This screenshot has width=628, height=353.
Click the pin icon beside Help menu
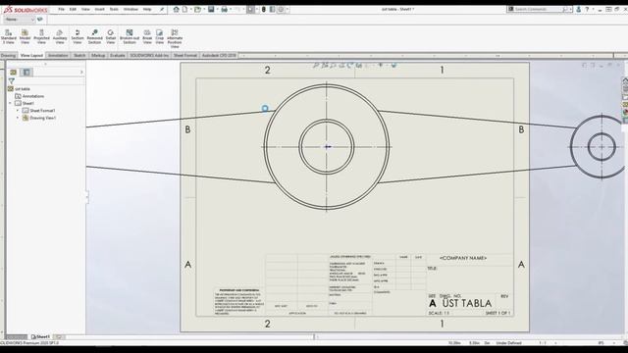point(162,9)
